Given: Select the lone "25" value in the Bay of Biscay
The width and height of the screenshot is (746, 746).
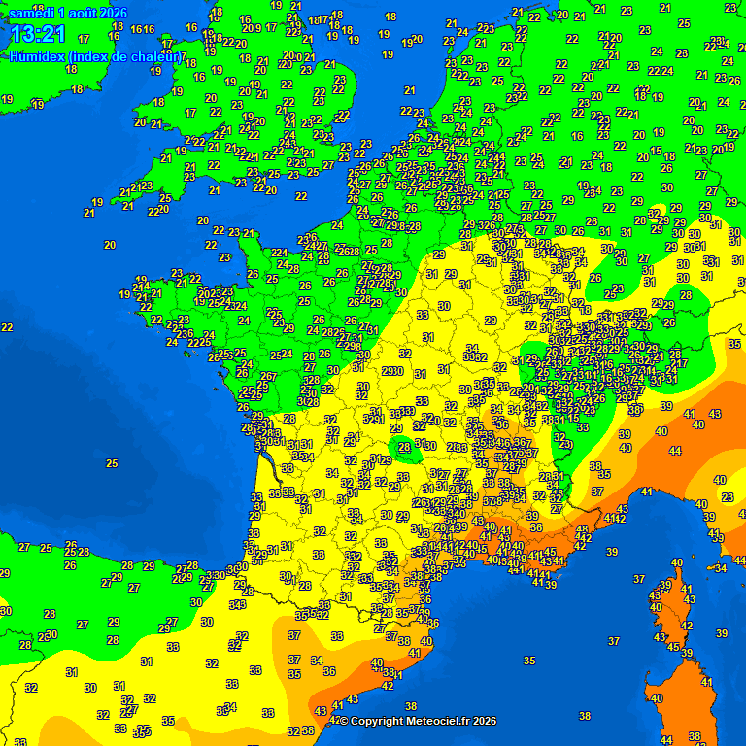Looking at the screenshot, I should coord(112,463).
